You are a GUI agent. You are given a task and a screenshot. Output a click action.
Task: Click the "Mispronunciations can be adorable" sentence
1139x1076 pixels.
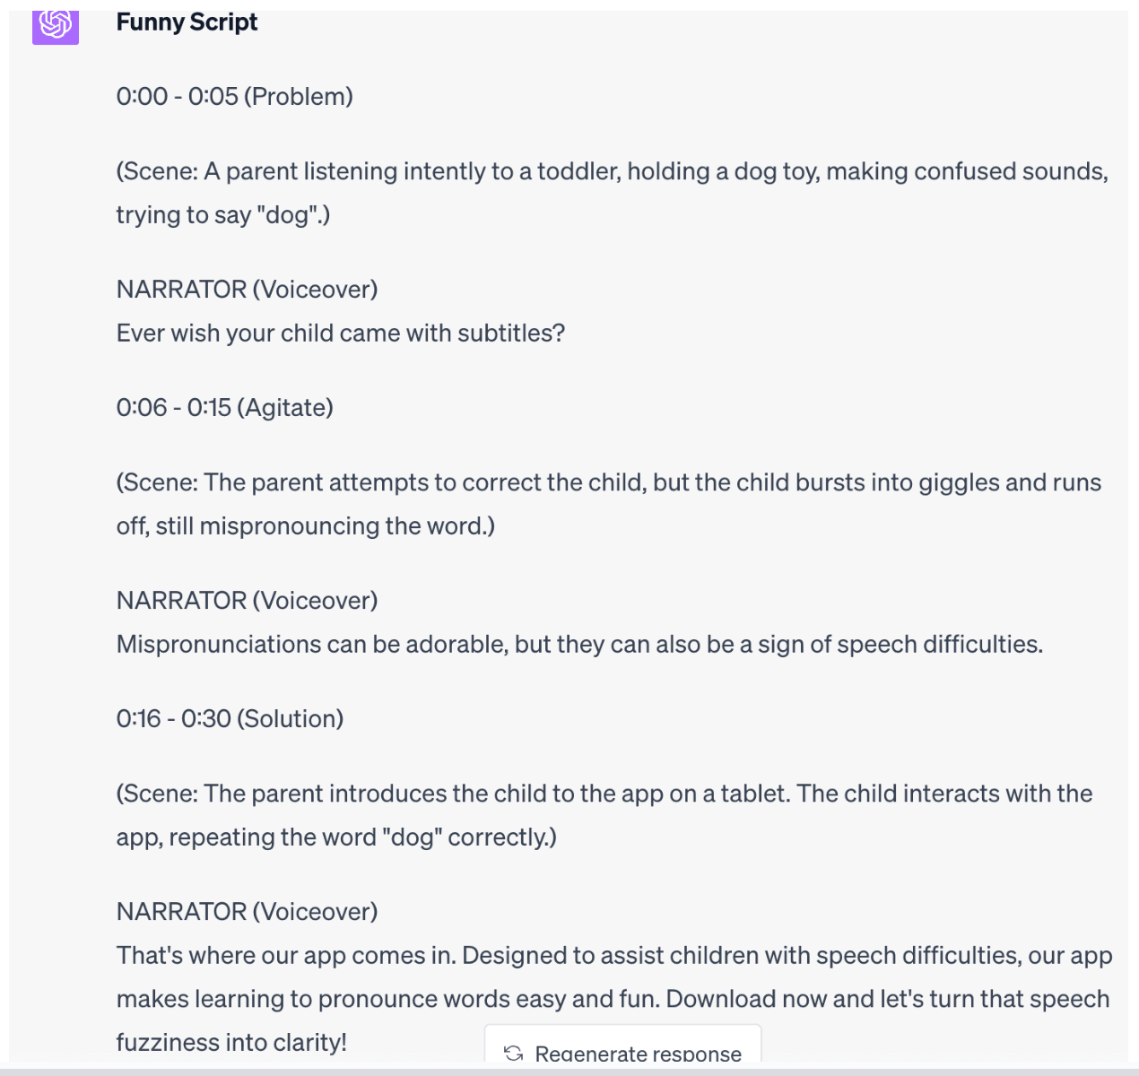coord(579,645)
